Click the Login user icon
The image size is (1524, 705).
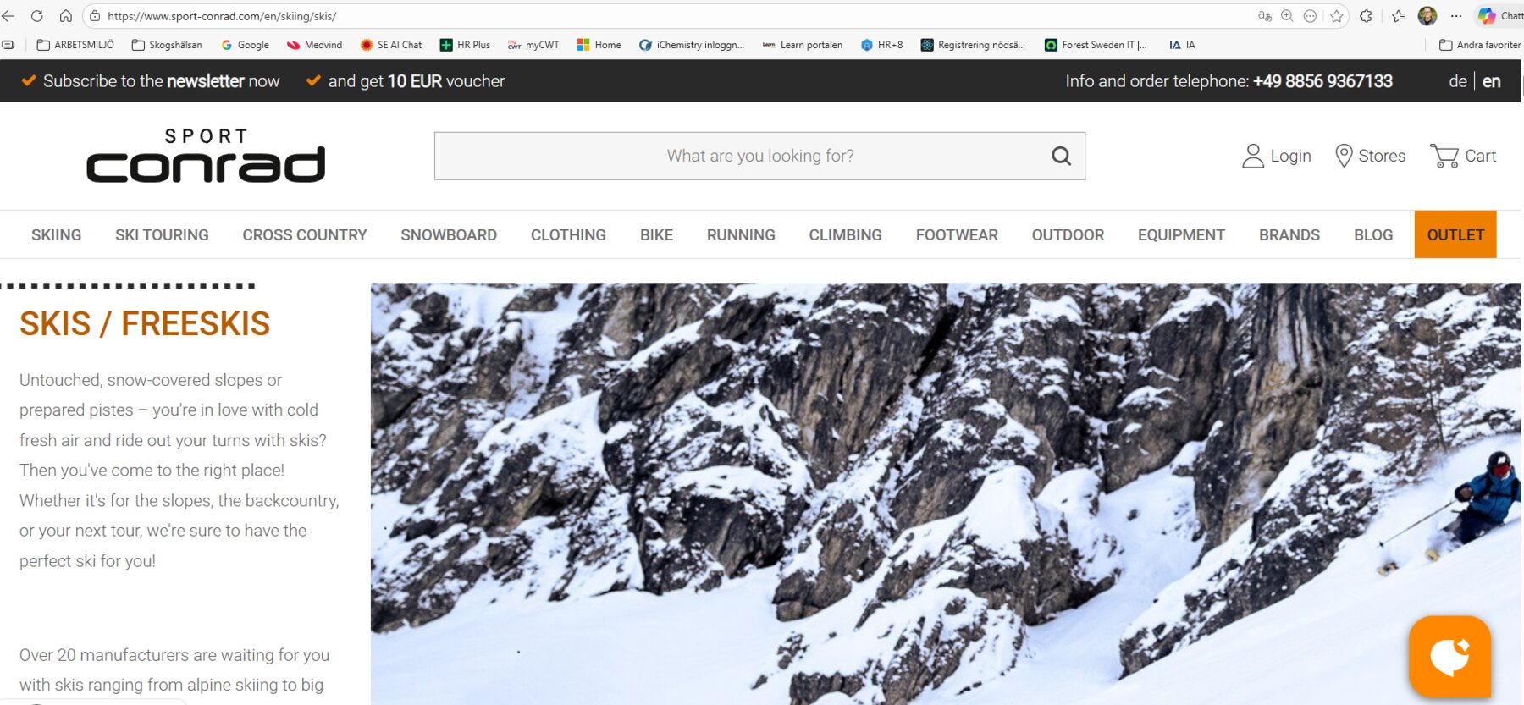point(1252,156)
